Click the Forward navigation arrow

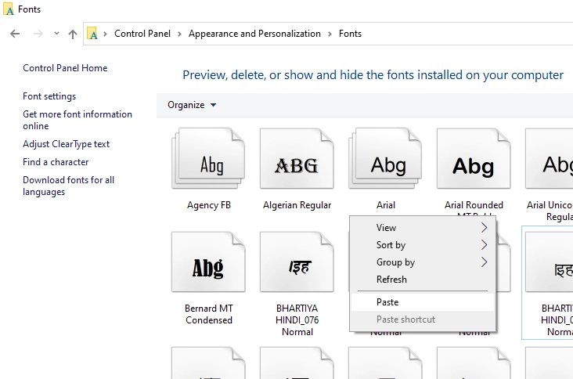[x=38, y=34]
